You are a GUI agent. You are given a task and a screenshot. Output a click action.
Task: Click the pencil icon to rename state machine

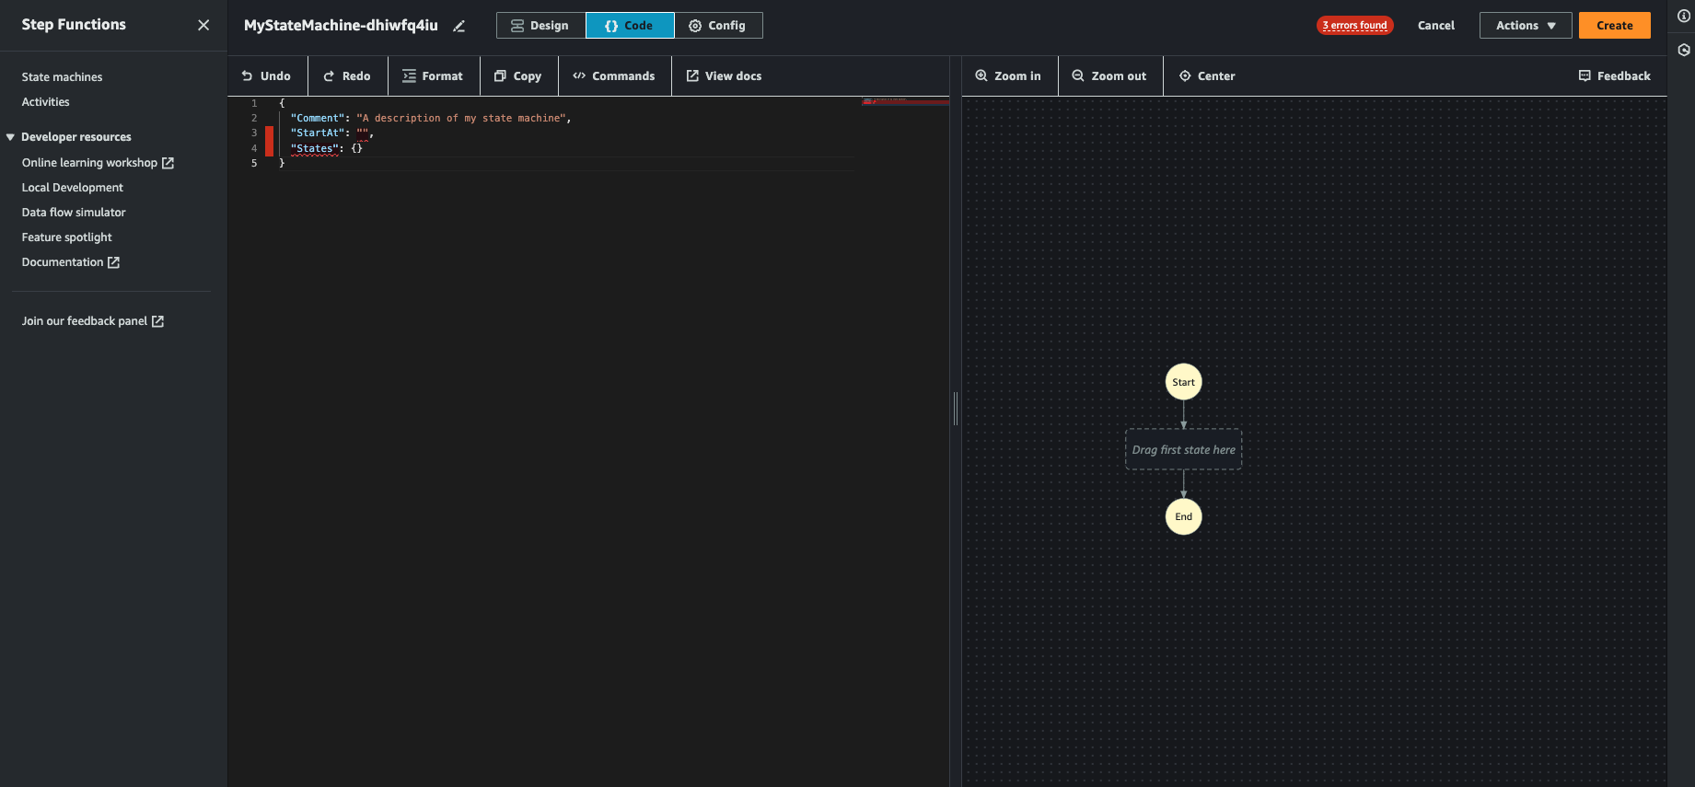pyautogui.click(x=459, y=26)
